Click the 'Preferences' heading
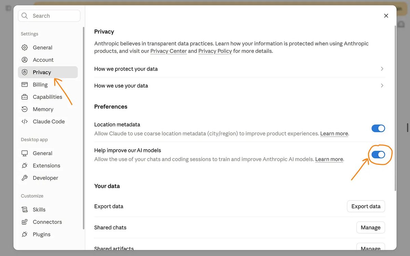410x256 pixels. 111,107
